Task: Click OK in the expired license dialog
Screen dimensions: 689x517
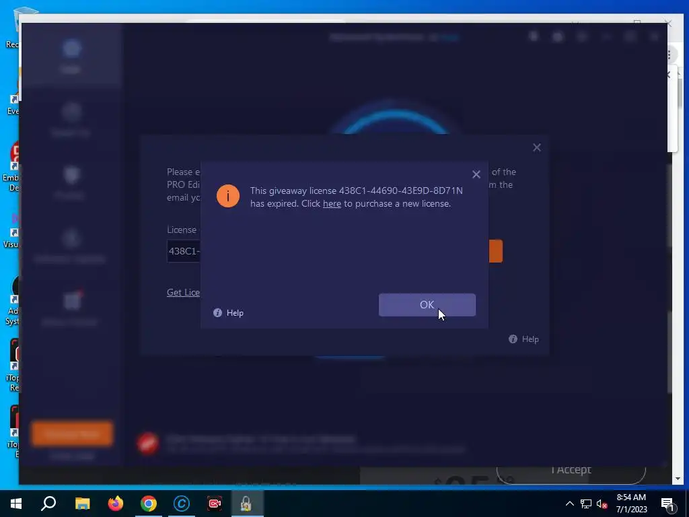Action: [427, 305]
